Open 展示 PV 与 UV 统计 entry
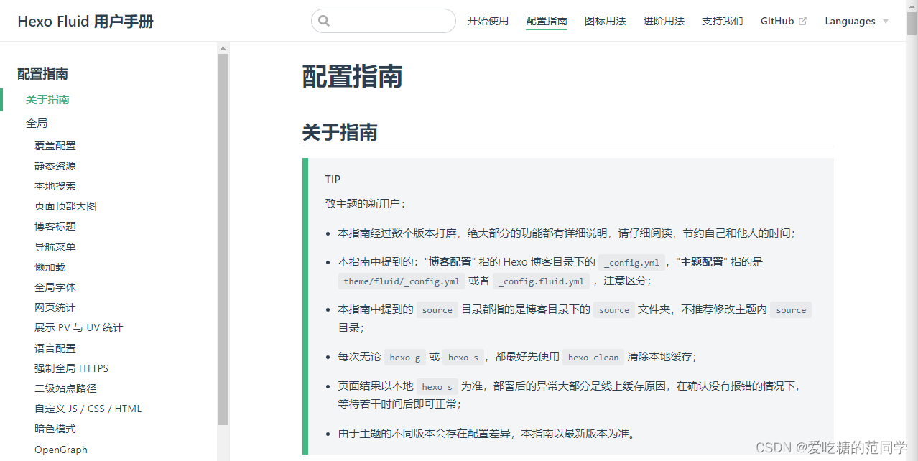The height and width of the screenshot is (461, 918). [79, 327]
